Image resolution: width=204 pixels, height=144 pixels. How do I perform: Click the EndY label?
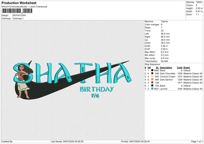[x=148, y=49]
